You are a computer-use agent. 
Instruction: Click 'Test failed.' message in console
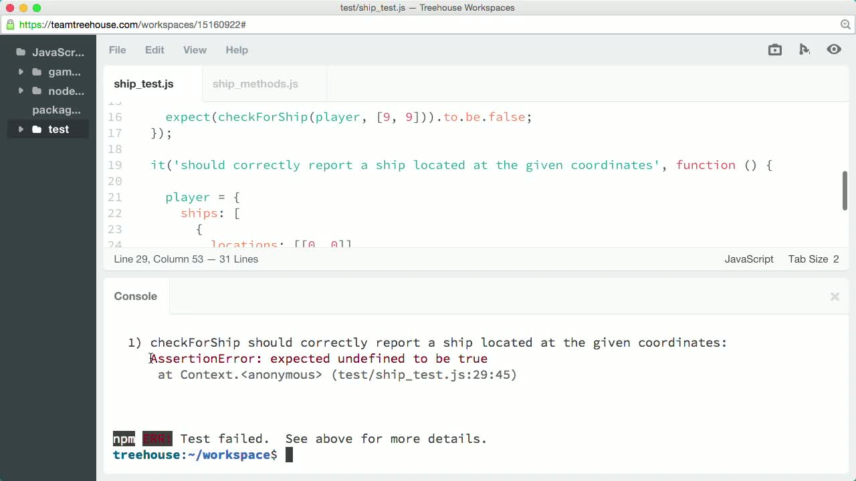(225, 439)
